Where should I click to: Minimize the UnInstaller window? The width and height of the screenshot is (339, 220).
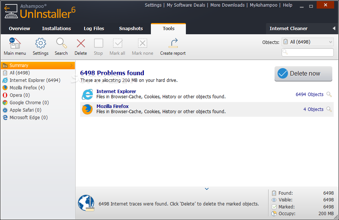(x=302, y=6)
